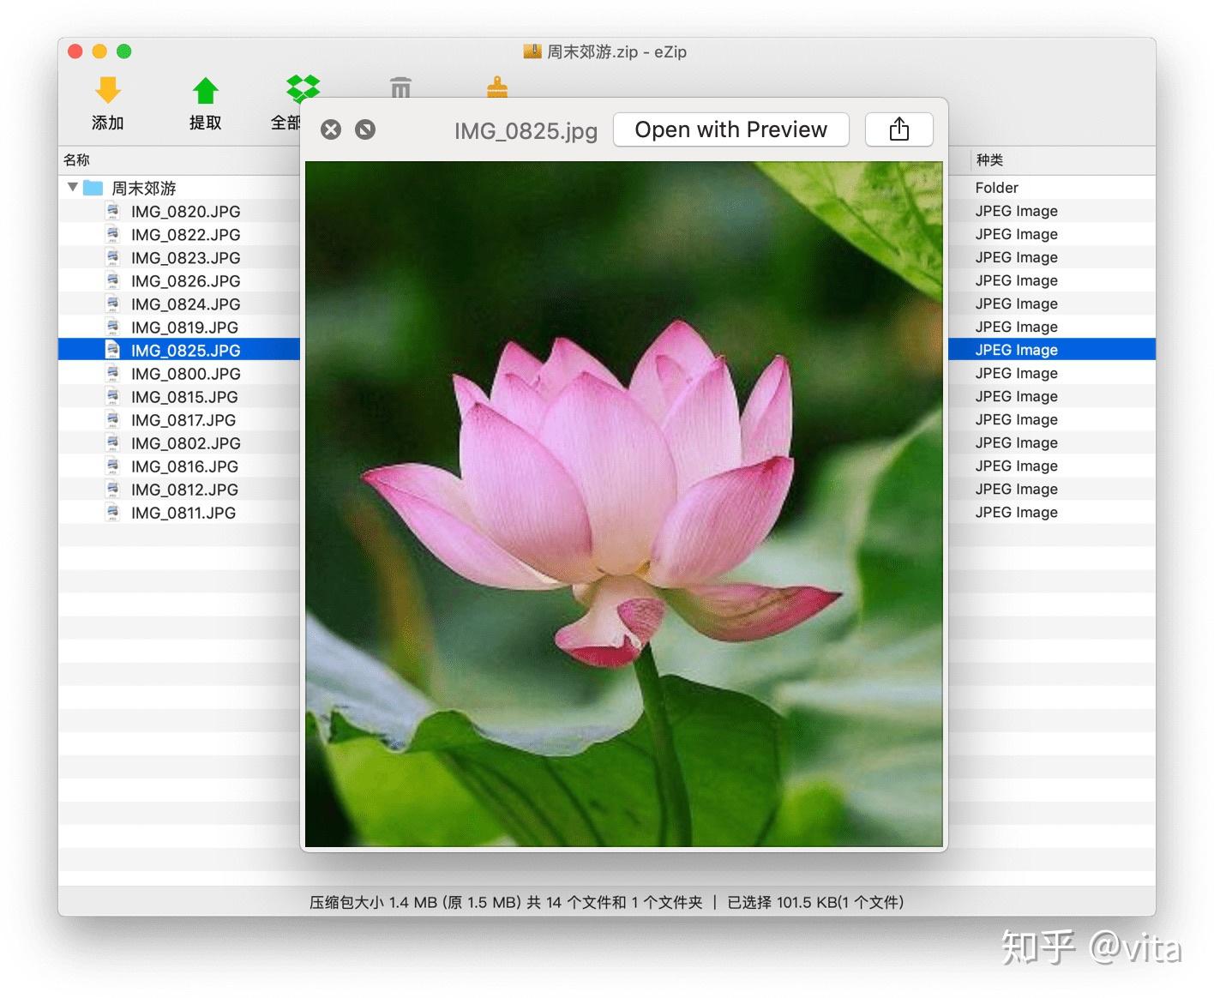The image size is (1214, 998).
Task: Click the green zoom window button
Action: pos(124,51)
